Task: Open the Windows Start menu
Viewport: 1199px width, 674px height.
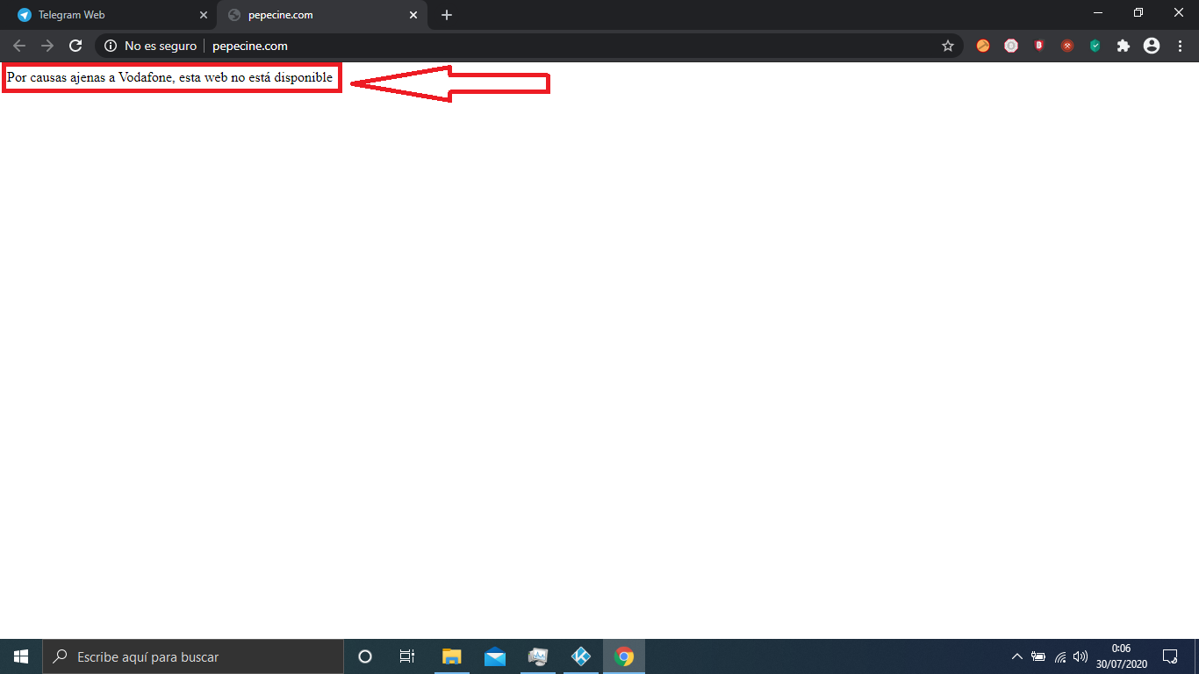Action: 21,656
